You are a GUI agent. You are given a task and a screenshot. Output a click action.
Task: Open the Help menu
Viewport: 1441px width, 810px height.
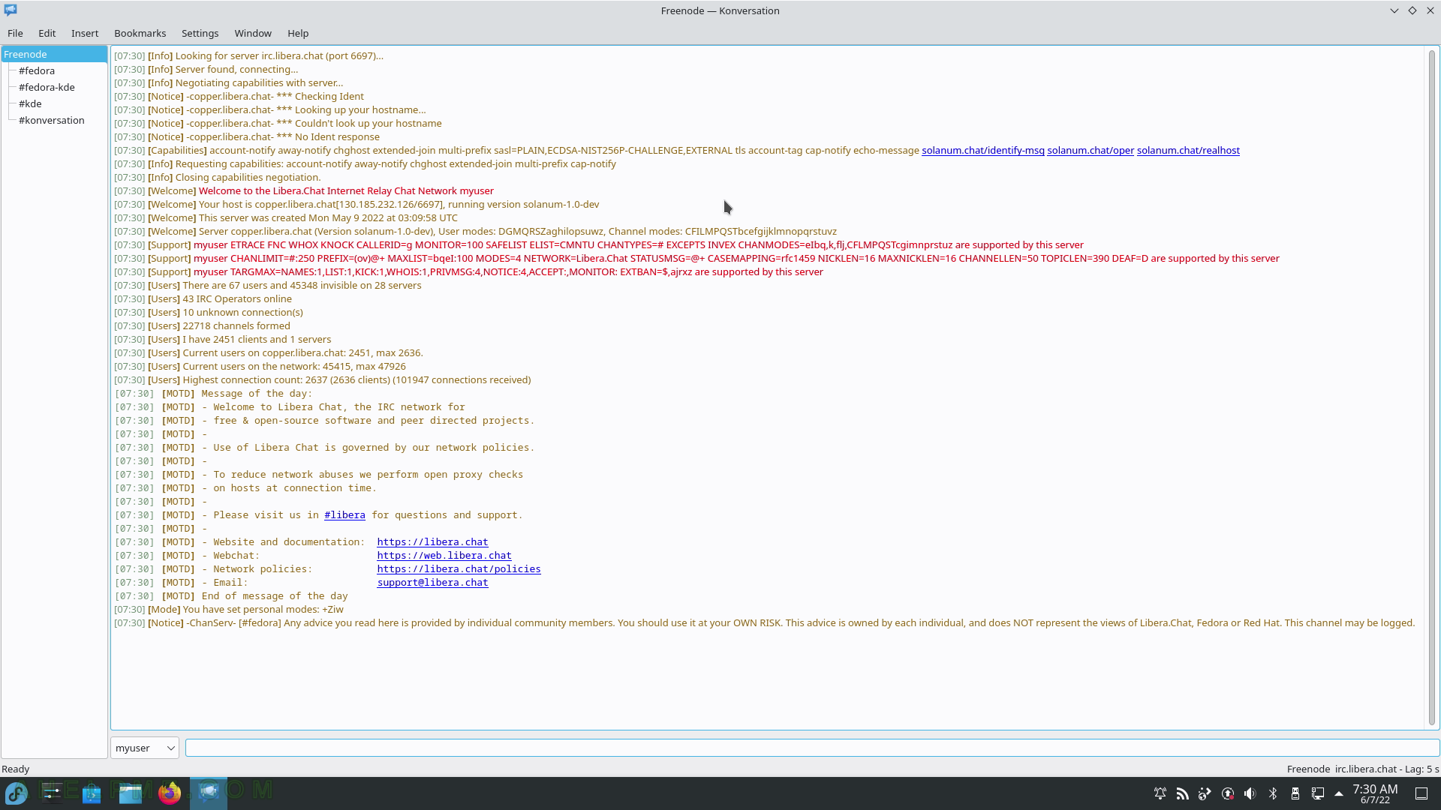click(x=298, y=33)
